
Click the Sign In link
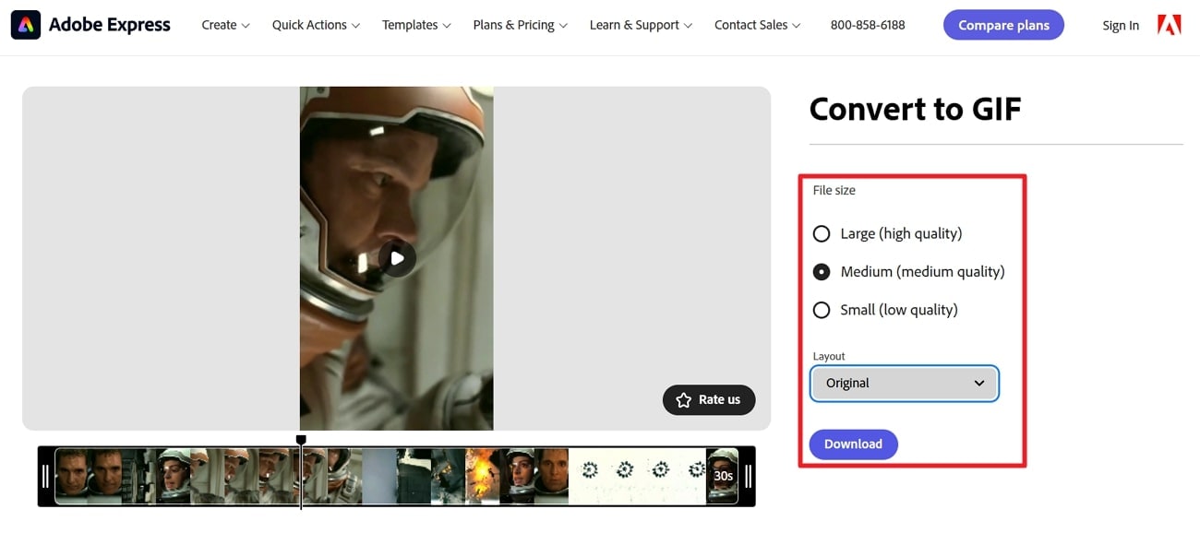click(1121, 26)
